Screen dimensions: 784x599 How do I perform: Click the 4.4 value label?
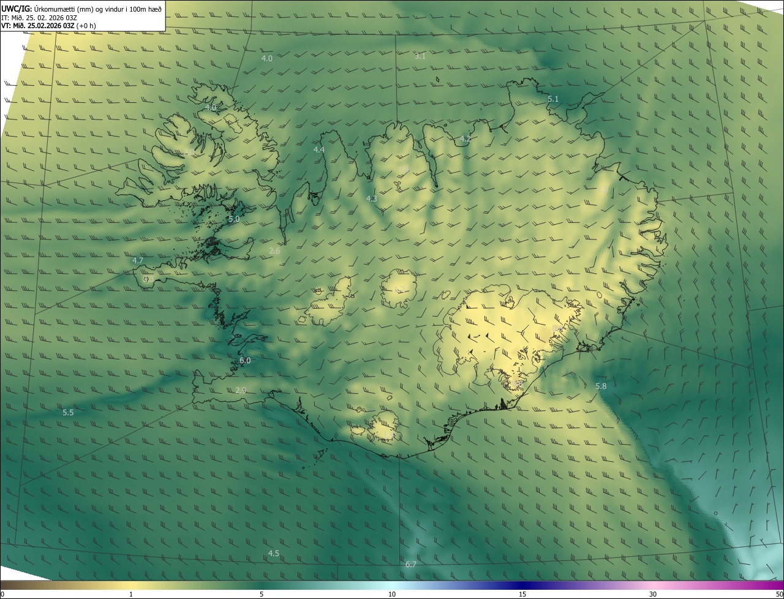[319, 149]
